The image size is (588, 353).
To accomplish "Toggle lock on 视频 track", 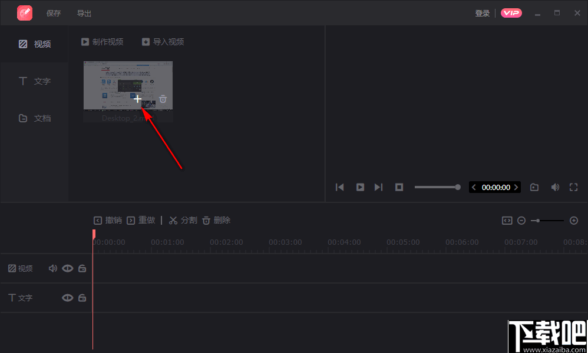I will pyautogui.click(x=82, y=268).
